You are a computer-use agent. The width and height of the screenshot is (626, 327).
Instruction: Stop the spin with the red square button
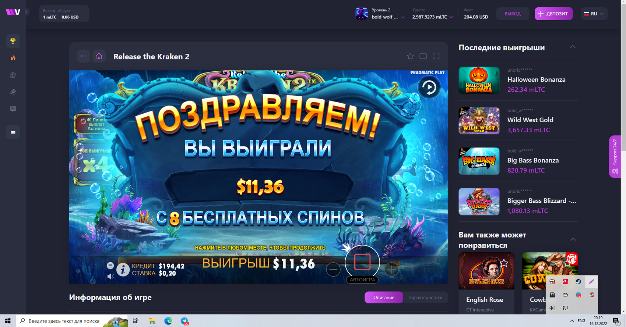[362, 262]
